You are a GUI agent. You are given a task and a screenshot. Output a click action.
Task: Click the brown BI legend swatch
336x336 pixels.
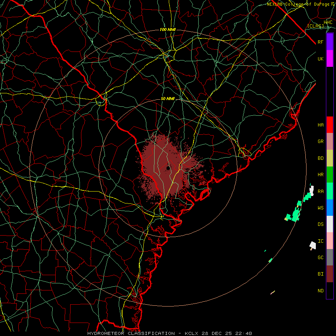(x=330, y=274)
